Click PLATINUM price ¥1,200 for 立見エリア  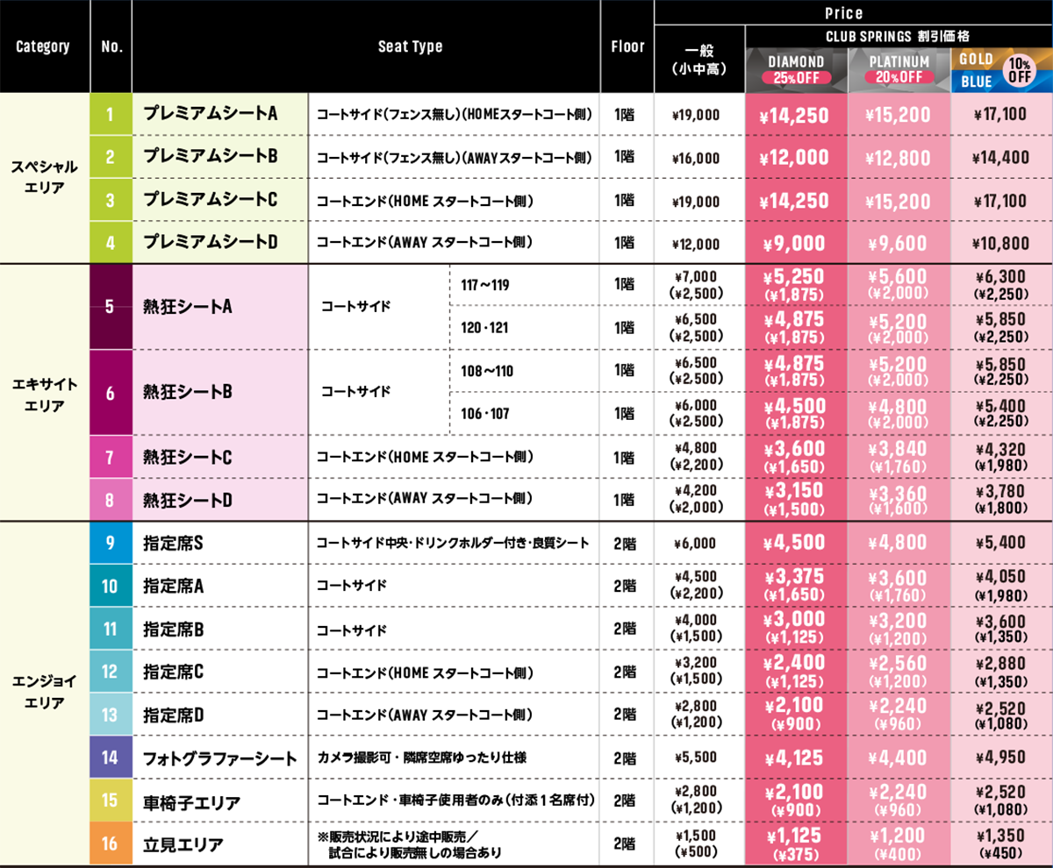898,836
